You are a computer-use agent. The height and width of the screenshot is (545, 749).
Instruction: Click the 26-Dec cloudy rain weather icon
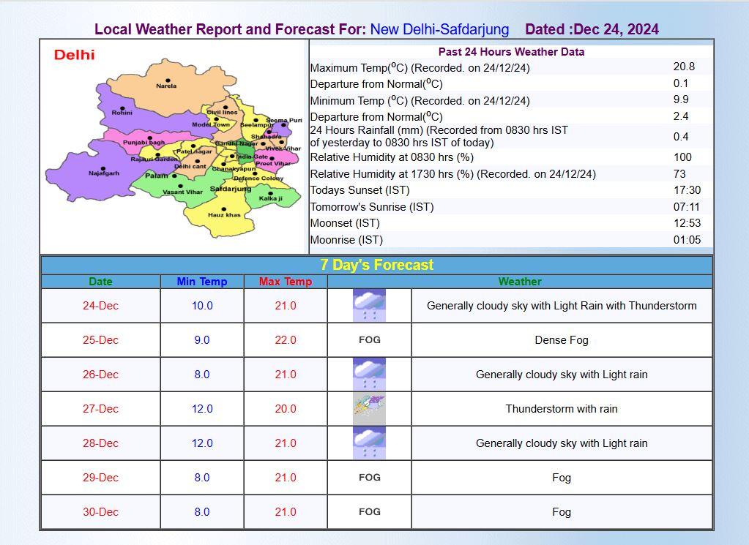click(x=369, y=374)
